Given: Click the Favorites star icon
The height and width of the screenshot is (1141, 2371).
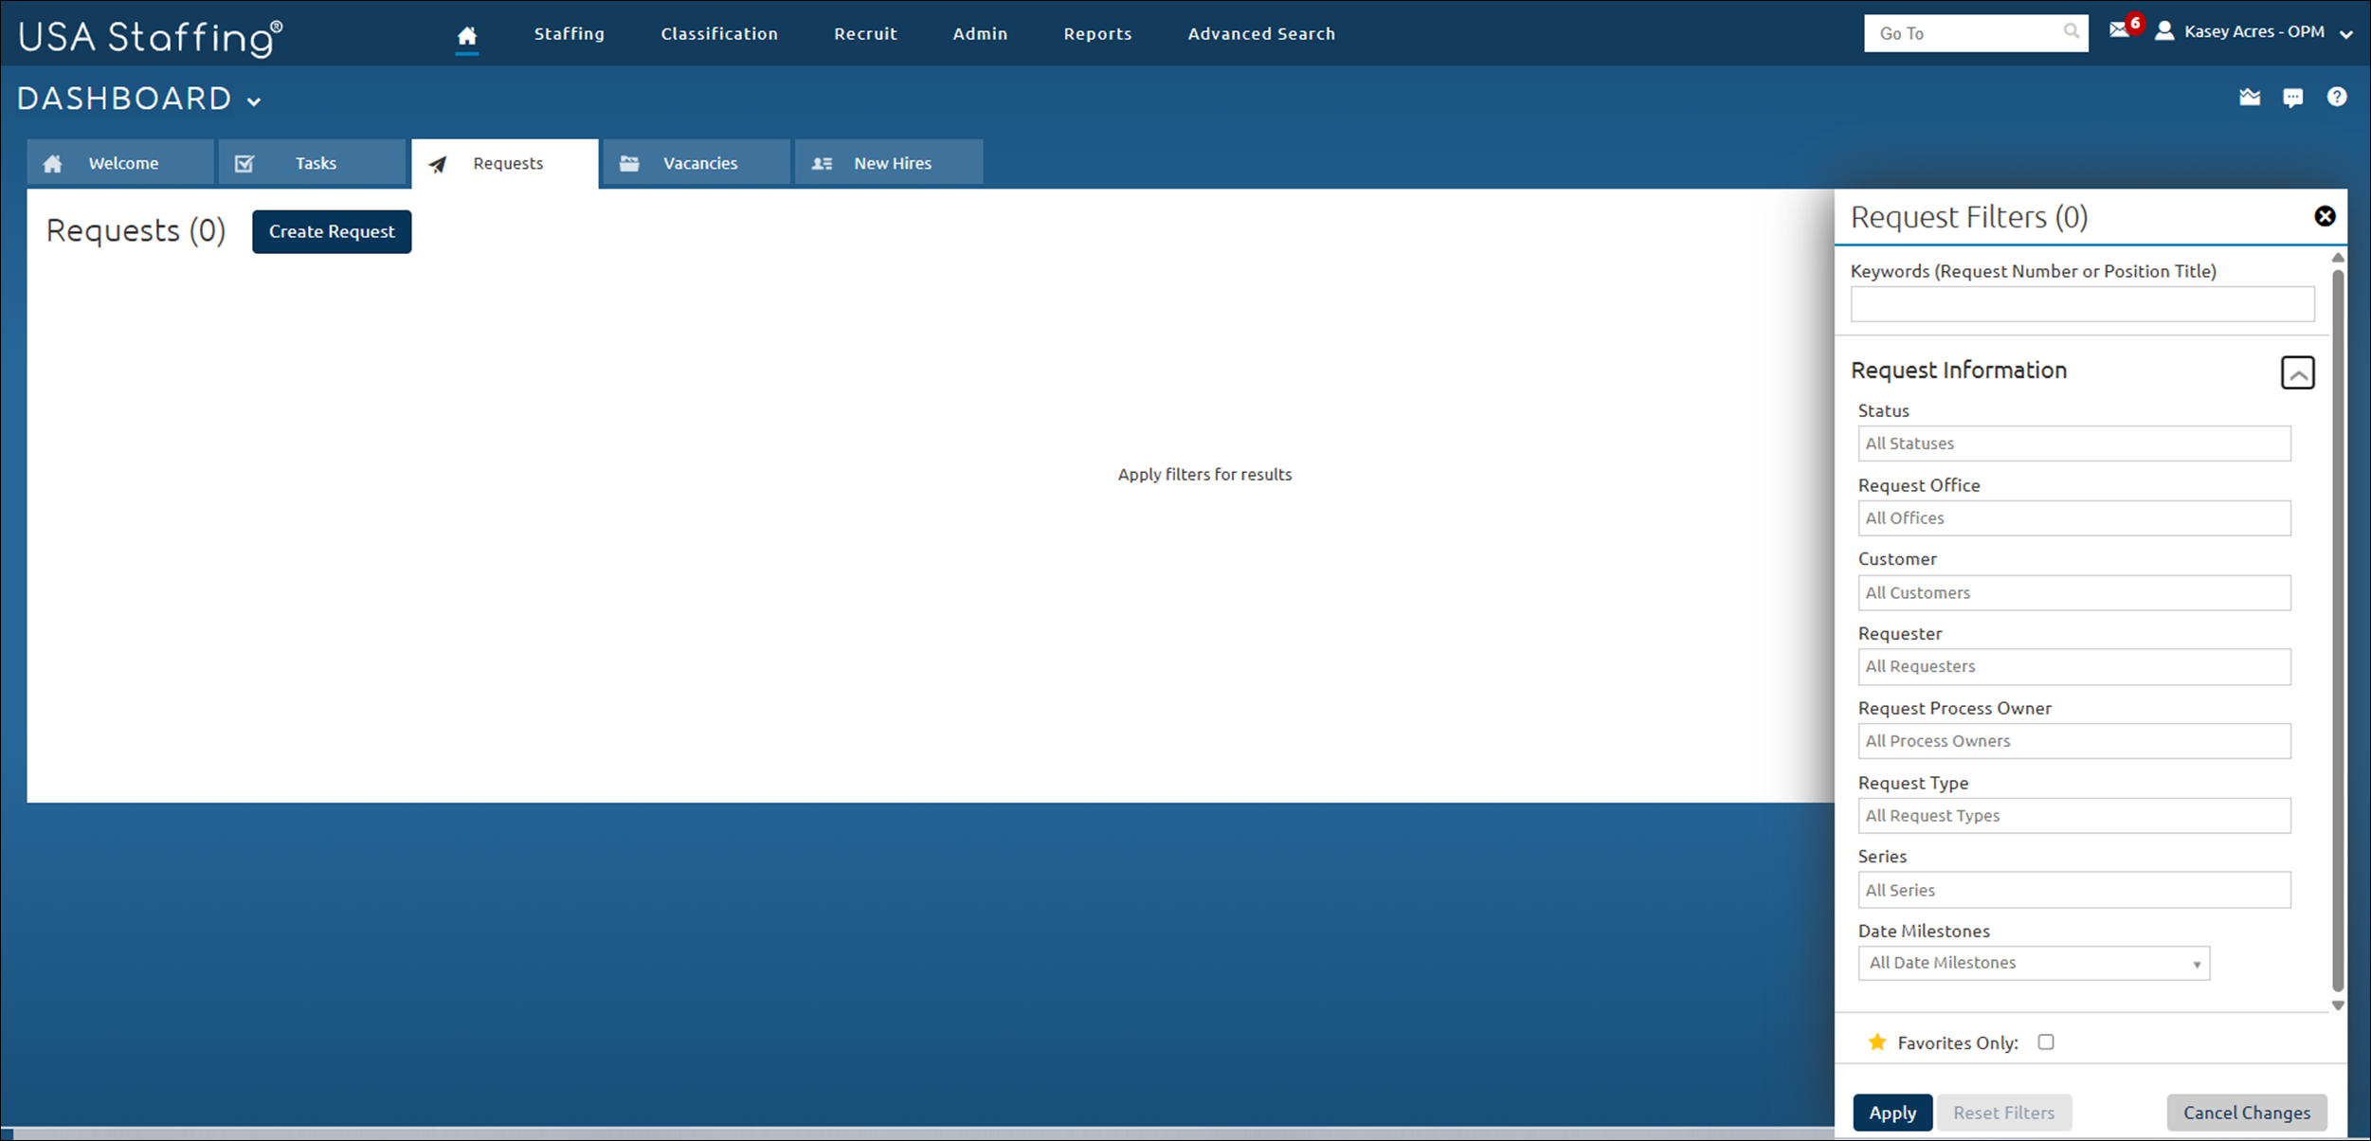Looking at the screenshot, I should coord(1876,1042).
